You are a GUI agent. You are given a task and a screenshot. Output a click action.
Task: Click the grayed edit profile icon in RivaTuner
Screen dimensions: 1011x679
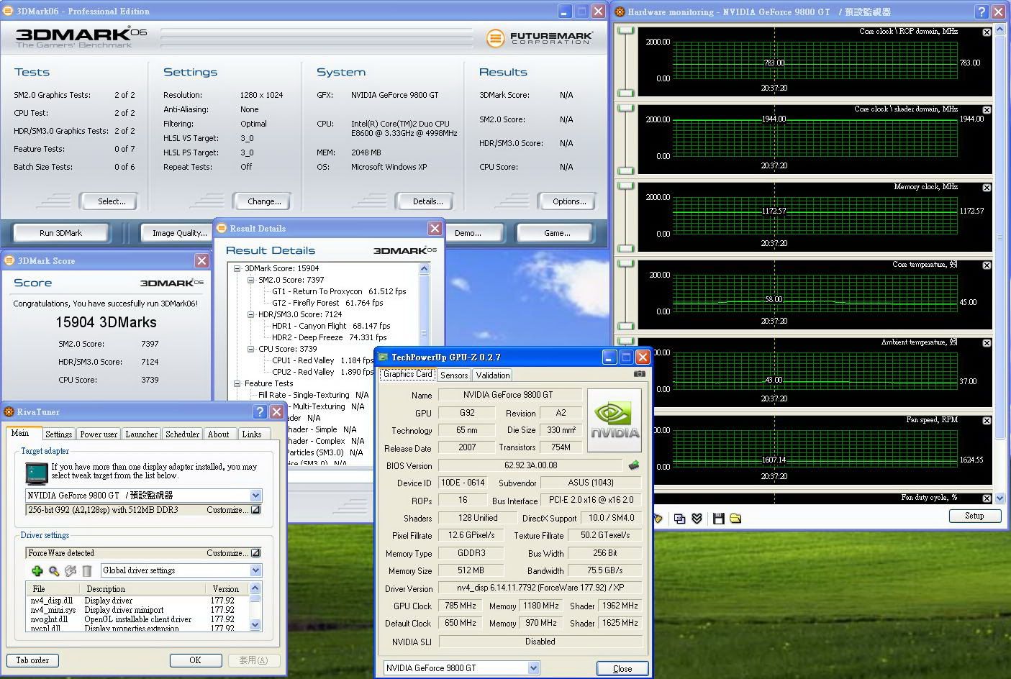(71, 571)
